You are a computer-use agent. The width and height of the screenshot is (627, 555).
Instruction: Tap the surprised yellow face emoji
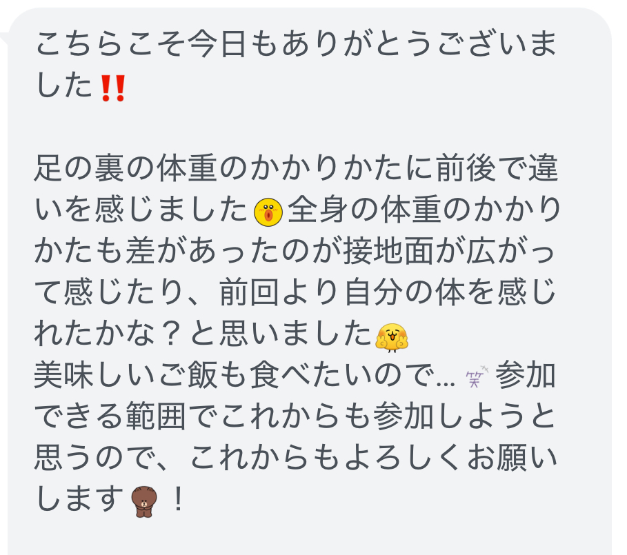(x=268, y=212)
